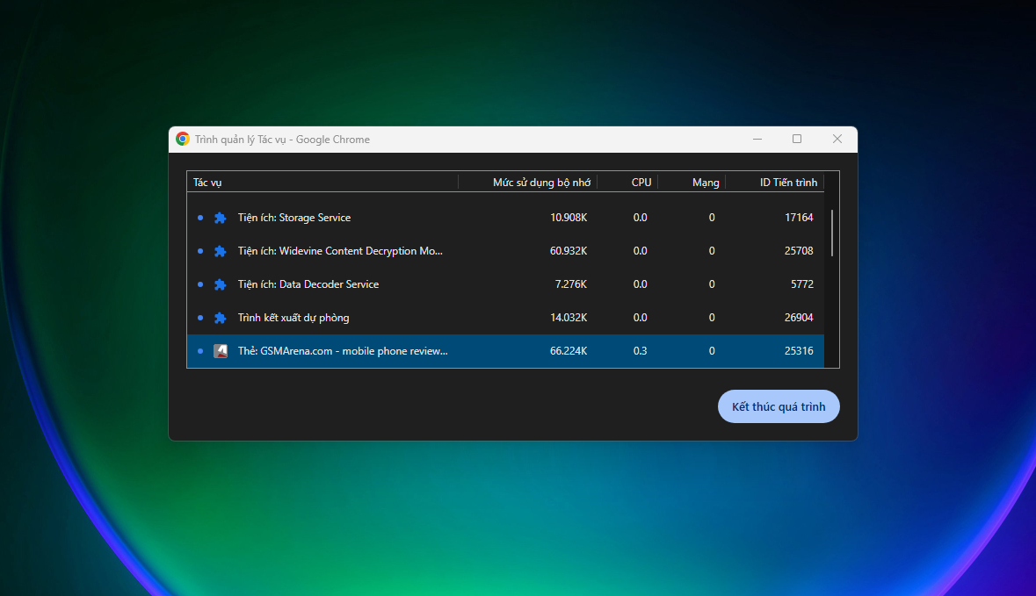Click process ID 25316

point(799,351)
